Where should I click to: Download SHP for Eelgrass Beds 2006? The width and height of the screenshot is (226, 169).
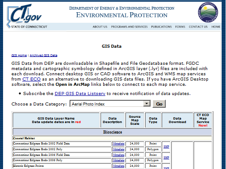pos(166,158)
